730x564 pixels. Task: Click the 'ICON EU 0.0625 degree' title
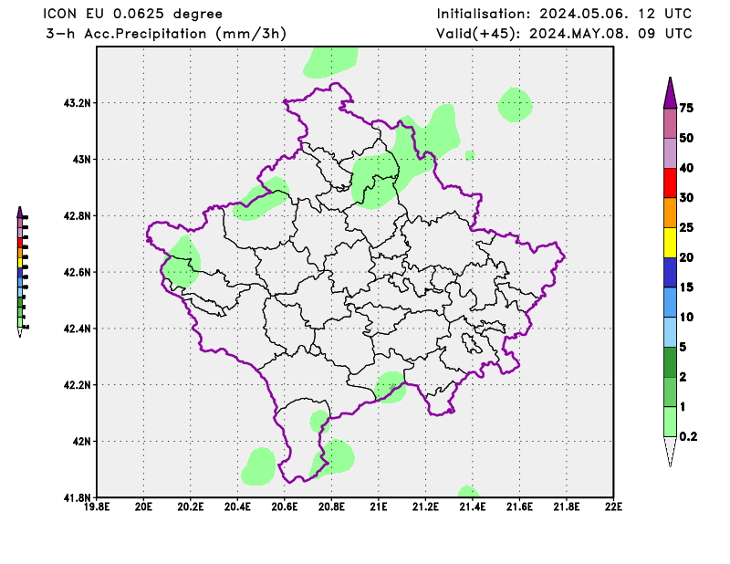(133, 14)
